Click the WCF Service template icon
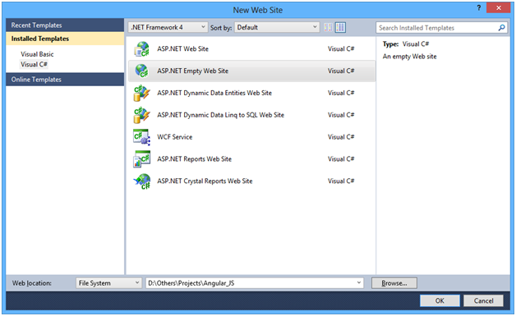 142,137
